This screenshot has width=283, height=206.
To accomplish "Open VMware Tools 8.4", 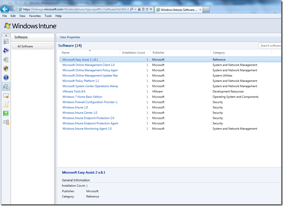I will (x=74, y=92).
